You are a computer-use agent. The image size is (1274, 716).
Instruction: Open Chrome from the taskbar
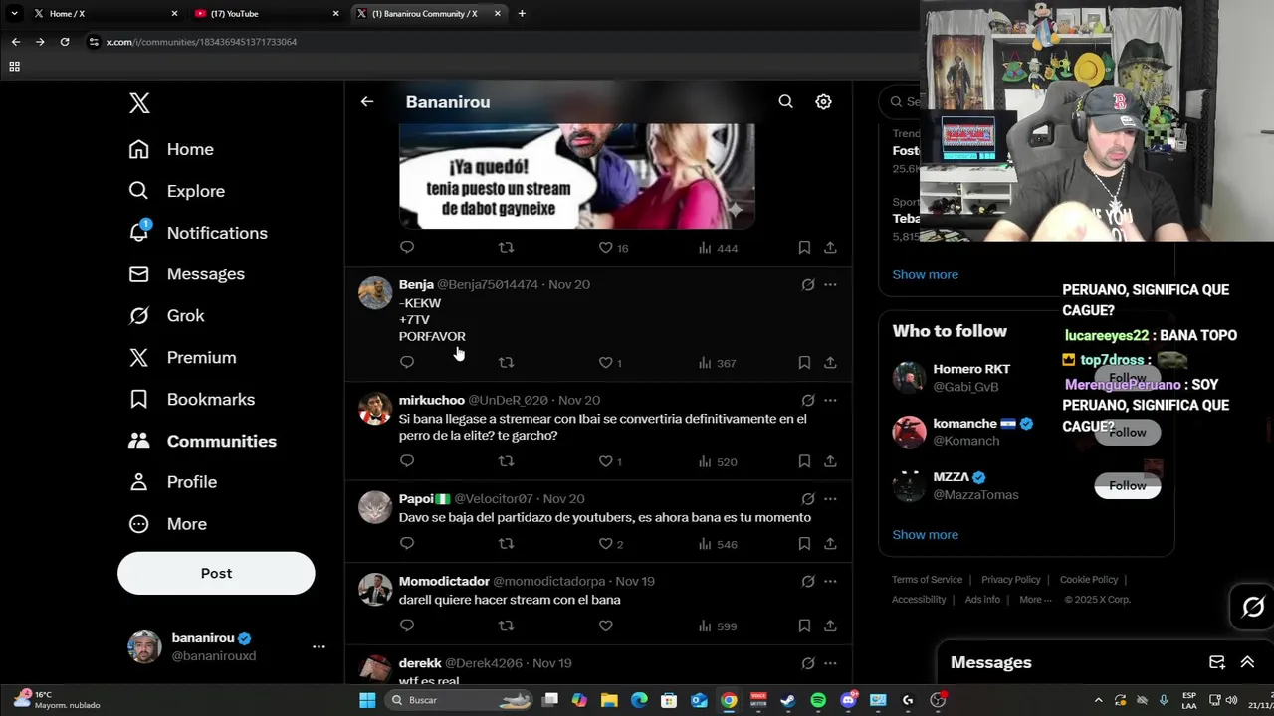(729, 700)
